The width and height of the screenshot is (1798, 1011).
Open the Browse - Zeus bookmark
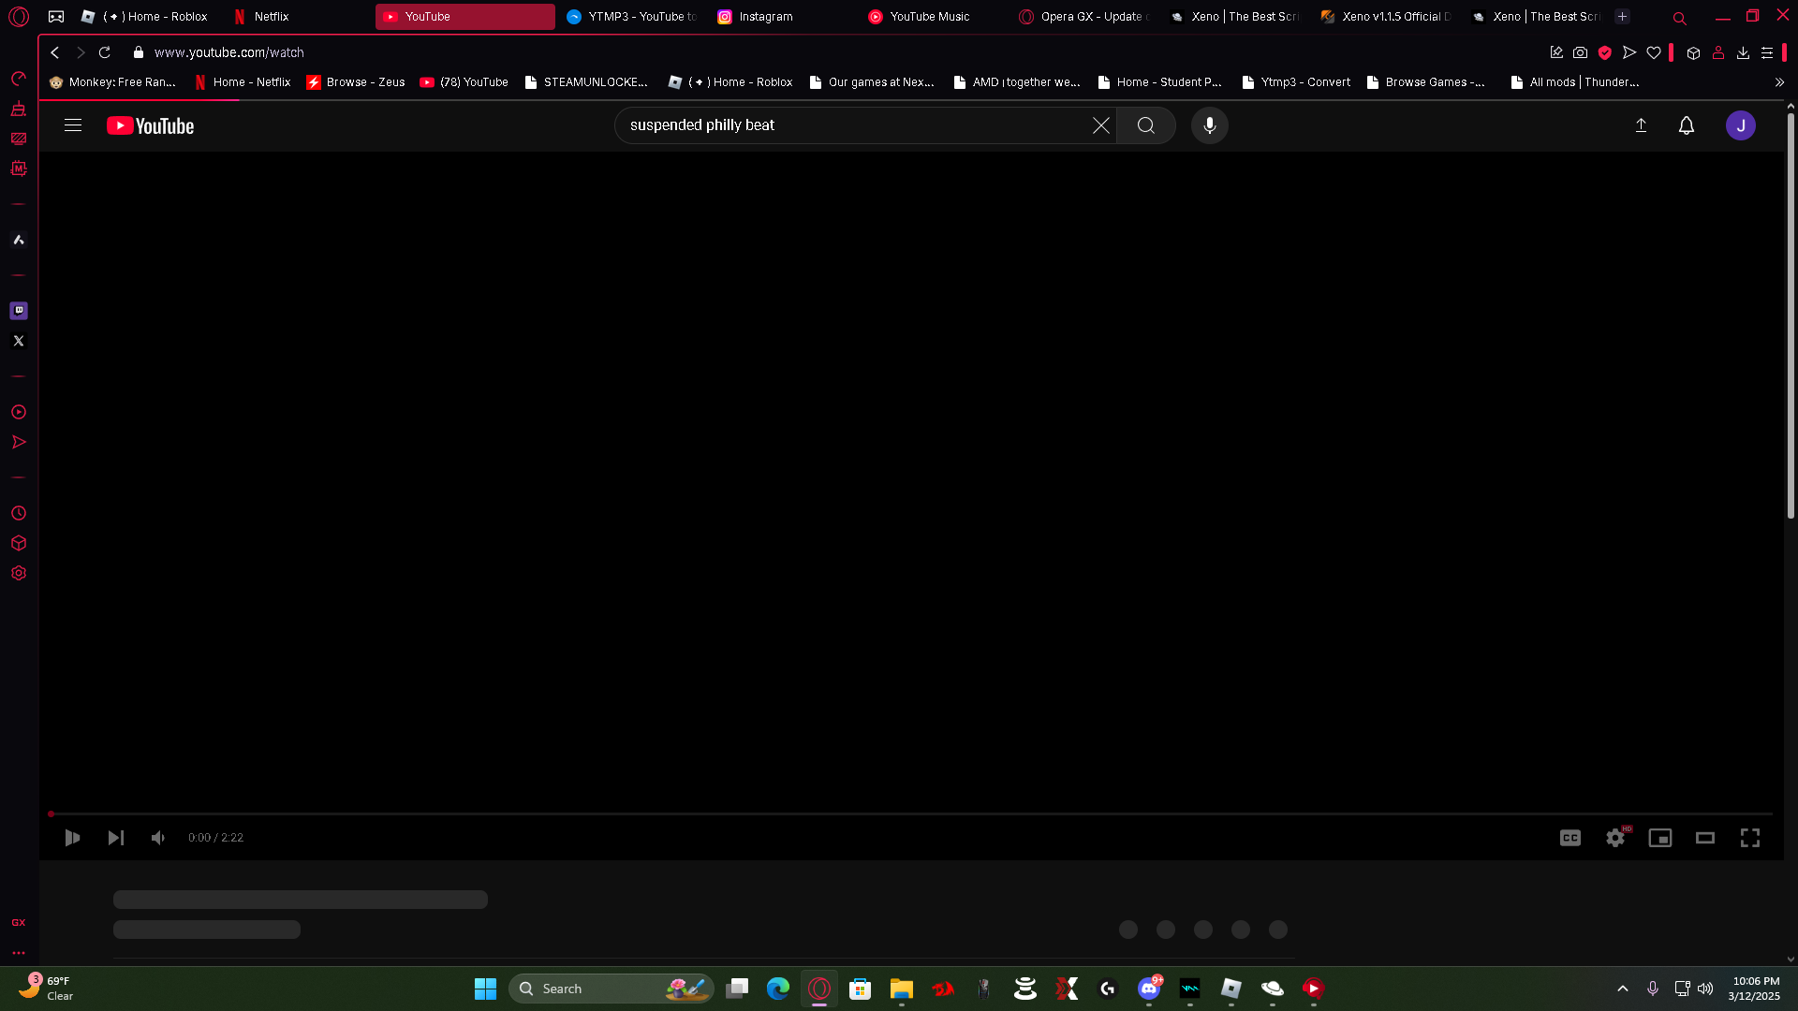(356, 82)
